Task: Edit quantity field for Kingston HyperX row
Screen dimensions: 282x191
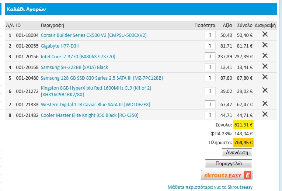Action: click(x=210, y=91)
